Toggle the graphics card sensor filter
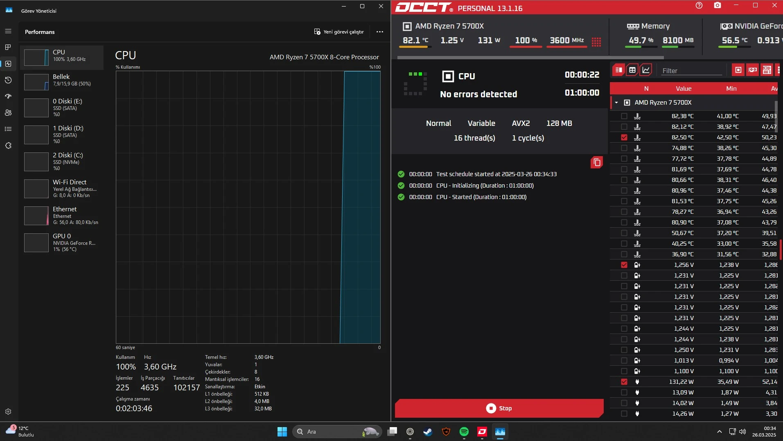The width and height of the screenshot is (783, 441). pyautogui.click(x=753, y=70)
